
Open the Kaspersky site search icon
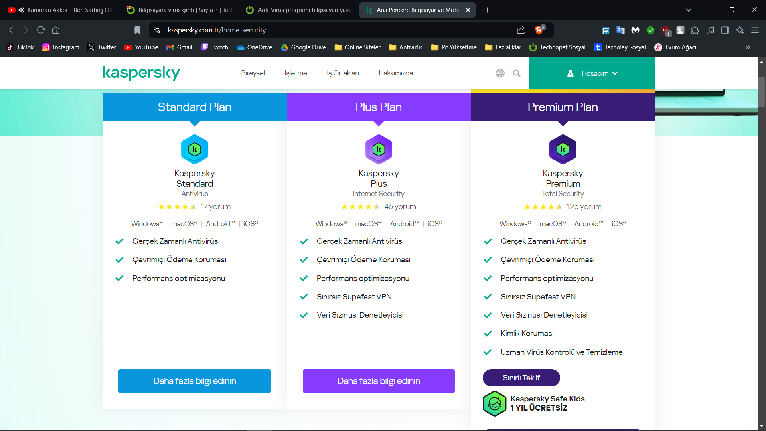point(517,73)
